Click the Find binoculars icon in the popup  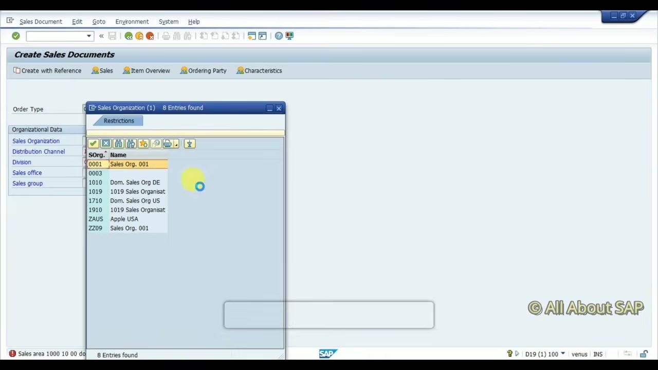tap(118, 144)
